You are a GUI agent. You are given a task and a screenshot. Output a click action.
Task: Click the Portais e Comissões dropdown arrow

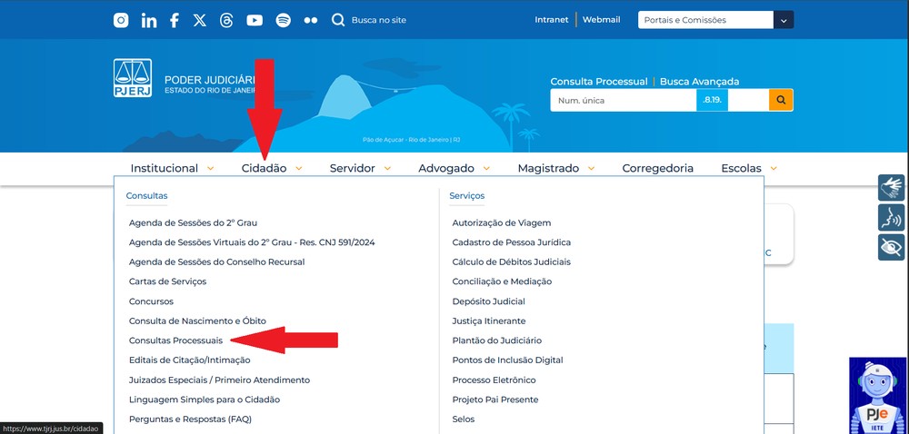point(784,20)
